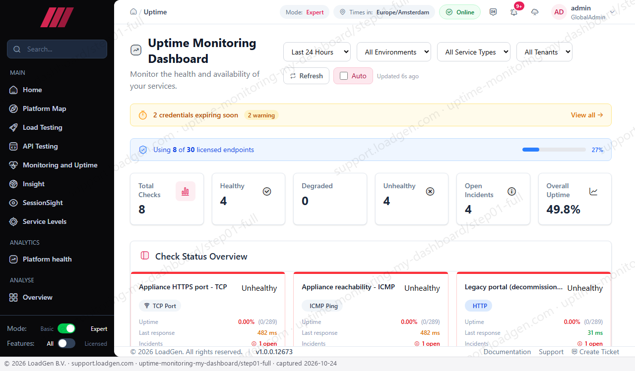Screen dimensions: 635x371
Task: Open the All Tenants dropdown
Action: coord(544,52)
